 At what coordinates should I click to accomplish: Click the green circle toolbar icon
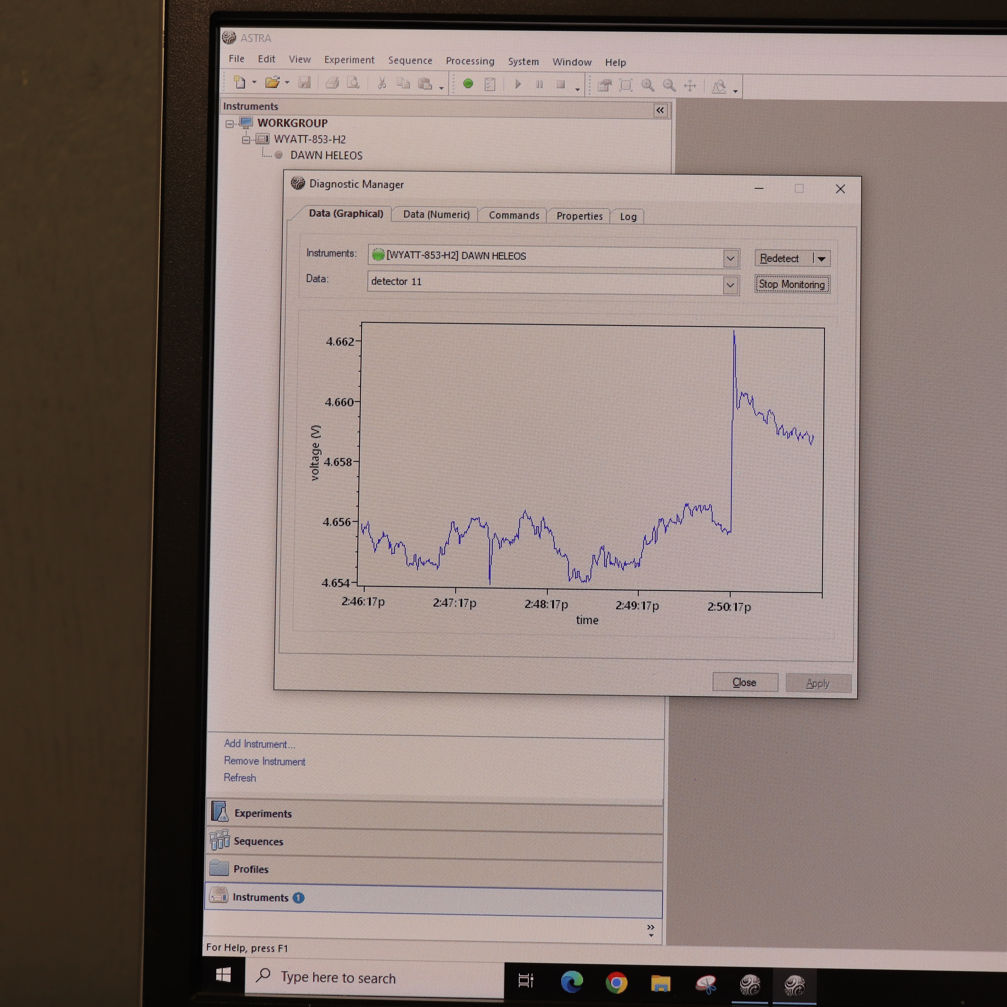pyautogui.click(x=468, y=83)
